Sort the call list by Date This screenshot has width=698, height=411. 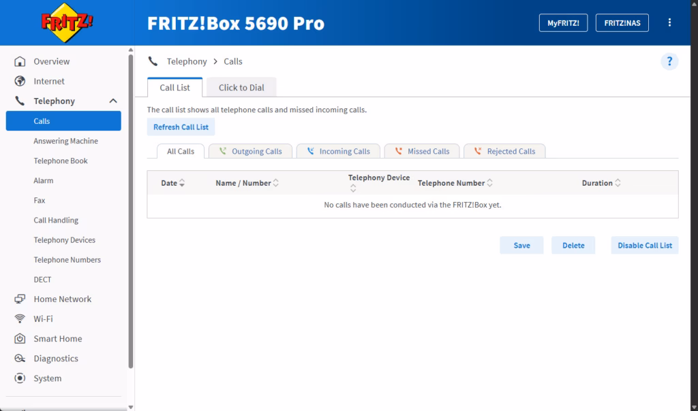(172, 183)
